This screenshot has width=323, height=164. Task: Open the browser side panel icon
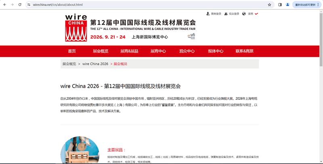(x=280, y=5)
